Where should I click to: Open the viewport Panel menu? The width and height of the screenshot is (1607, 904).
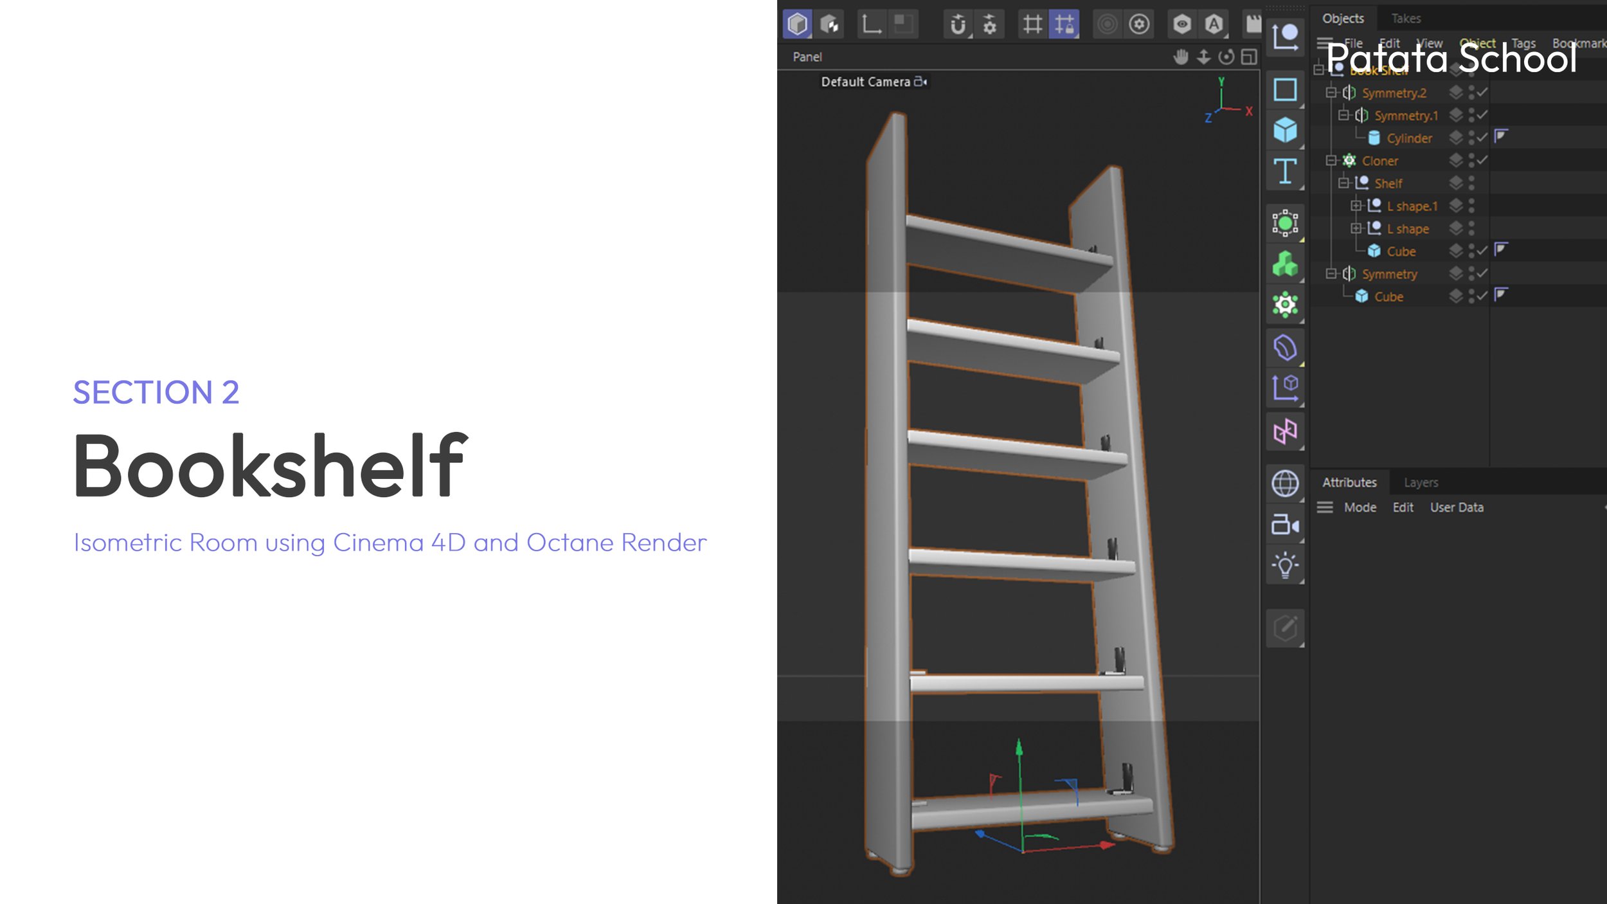coord(807,57)
